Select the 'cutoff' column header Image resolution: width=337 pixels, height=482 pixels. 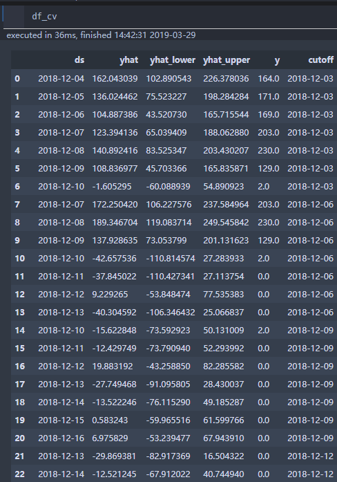[320, 60]
